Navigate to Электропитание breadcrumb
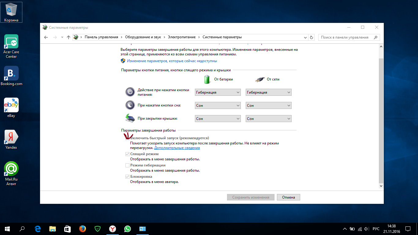Image resolution: width=418 pixels, height=235 pixels. point(181,37)
